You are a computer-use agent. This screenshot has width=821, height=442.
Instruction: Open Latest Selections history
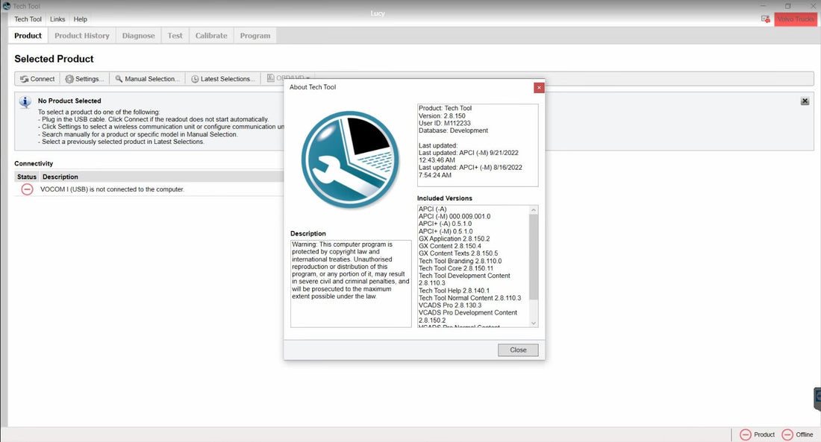click(222, 79)
